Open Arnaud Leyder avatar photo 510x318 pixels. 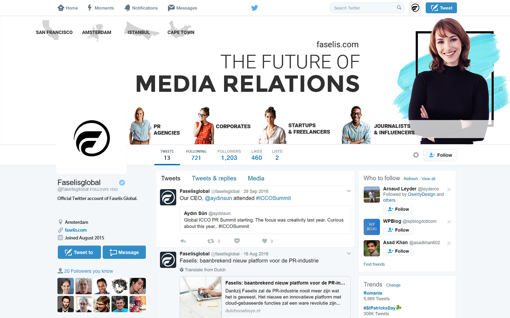pyautogui.click(x=372, y=195)
